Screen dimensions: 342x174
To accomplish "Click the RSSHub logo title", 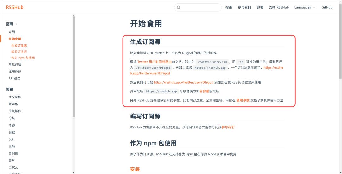I will pos(15,7).
